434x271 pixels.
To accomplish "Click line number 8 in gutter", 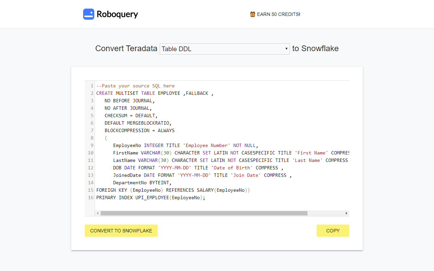I will (92, 138).
